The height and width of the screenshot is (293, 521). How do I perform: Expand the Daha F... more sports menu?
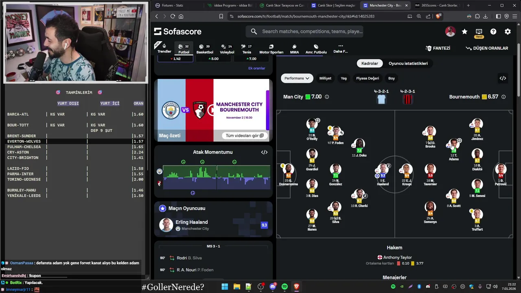click(341, 48)
